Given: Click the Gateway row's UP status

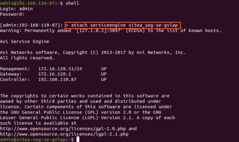Looking at the screenshot, I should pos(104,74).
